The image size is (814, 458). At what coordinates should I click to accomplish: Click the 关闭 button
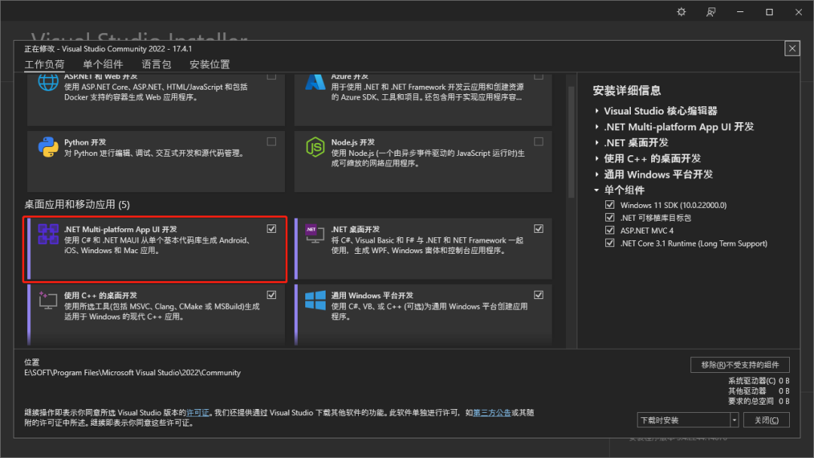767,420
